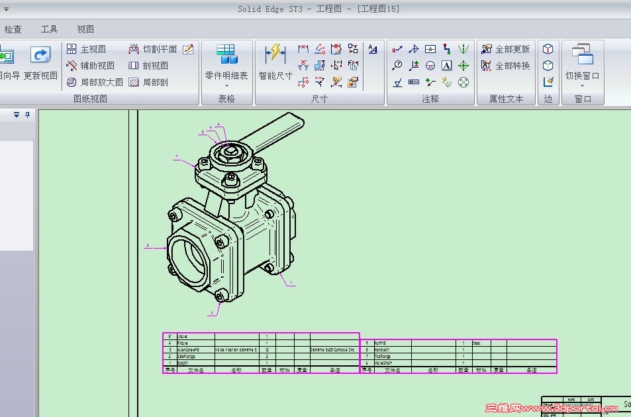Open the 视图 view ribbon tab
This screenshot has width=631, height=417.
coord(85,29)
